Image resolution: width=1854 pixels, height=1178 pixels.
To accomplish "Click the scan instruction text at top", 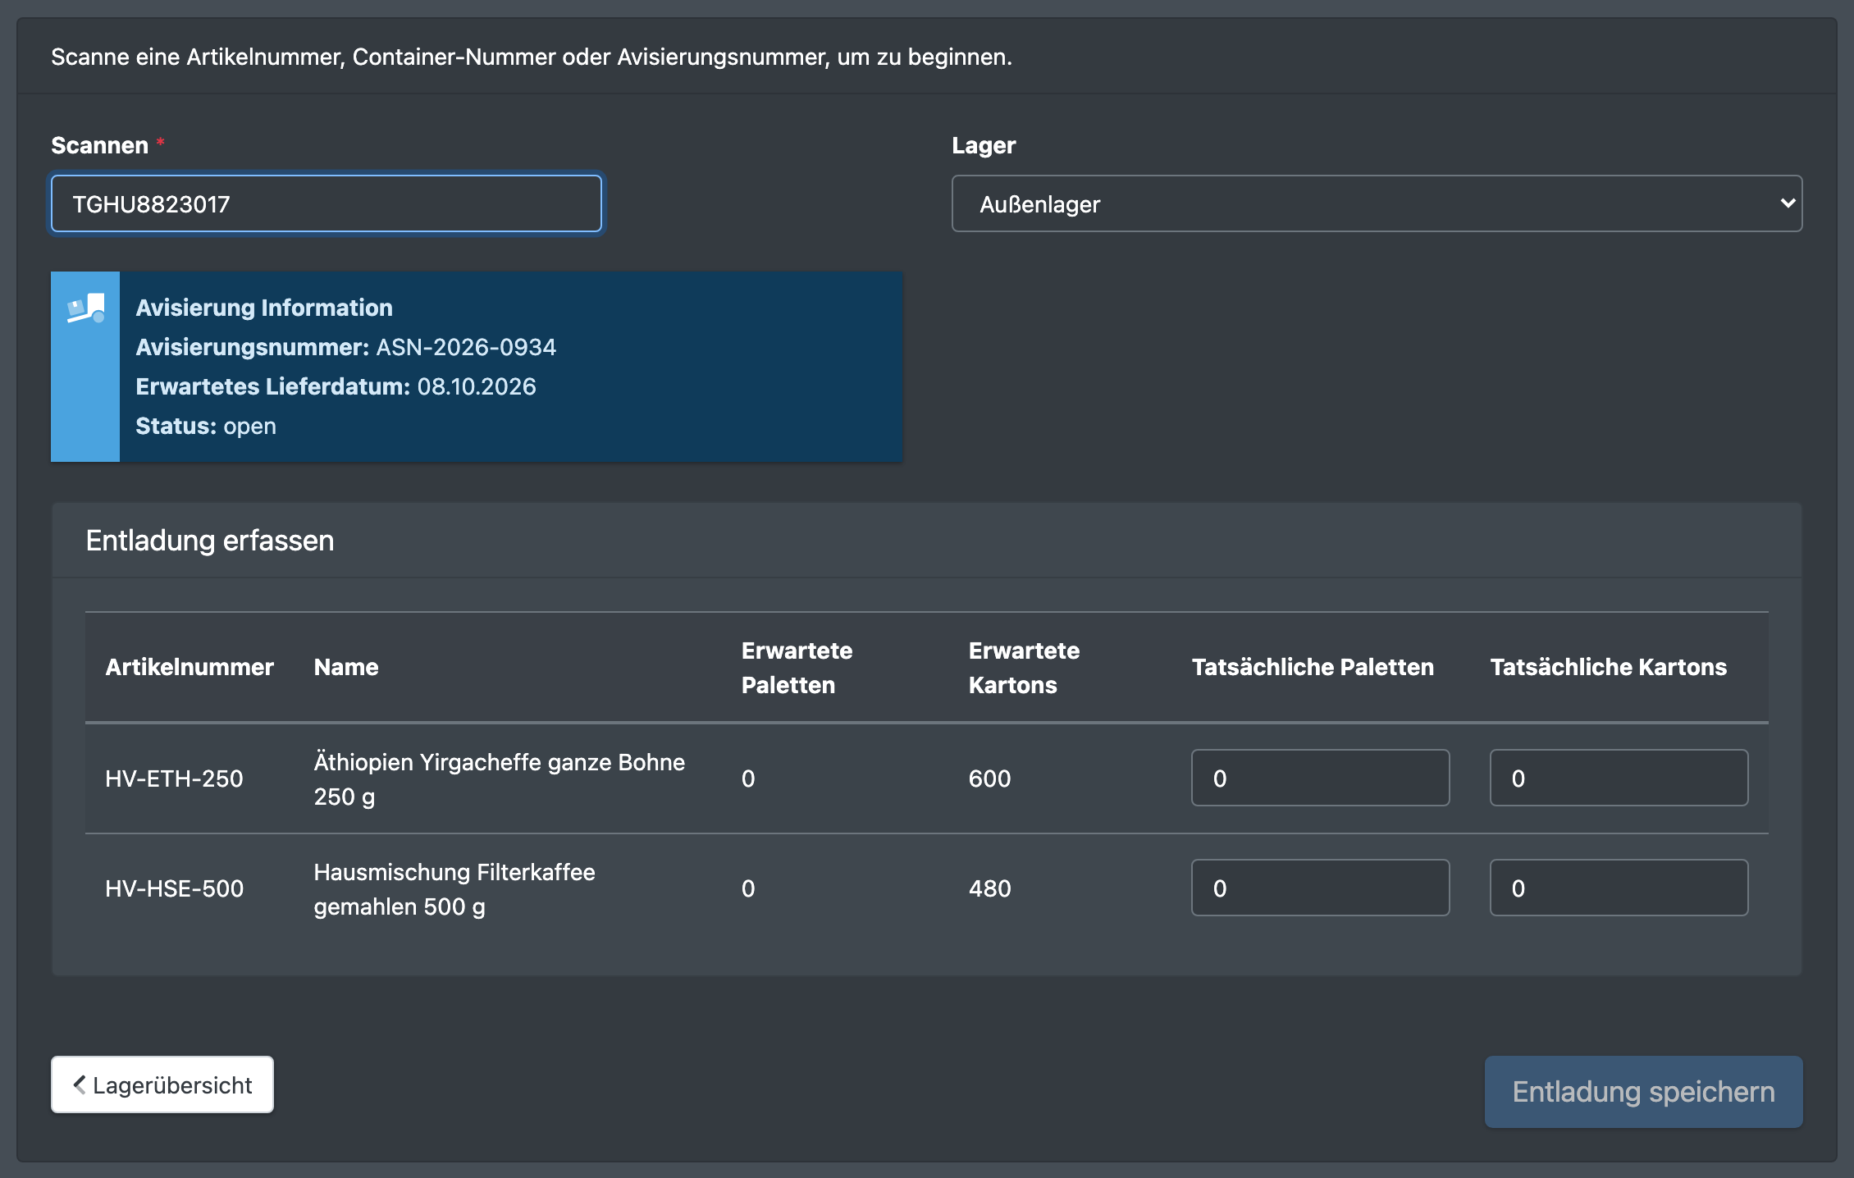I will pyautogui.click(x=532, y=57).
